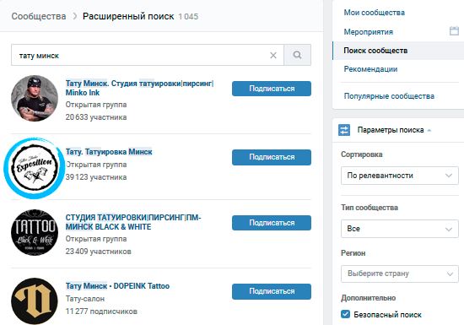This screenshot has height=325, width=464.
Task: Open Популярные сообщества menu item
Action: point(389,96)
